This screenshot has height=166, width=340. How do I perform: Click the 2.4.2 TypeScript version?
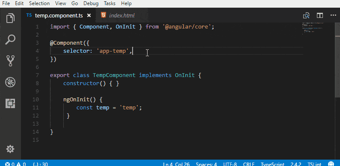[296, 164]
